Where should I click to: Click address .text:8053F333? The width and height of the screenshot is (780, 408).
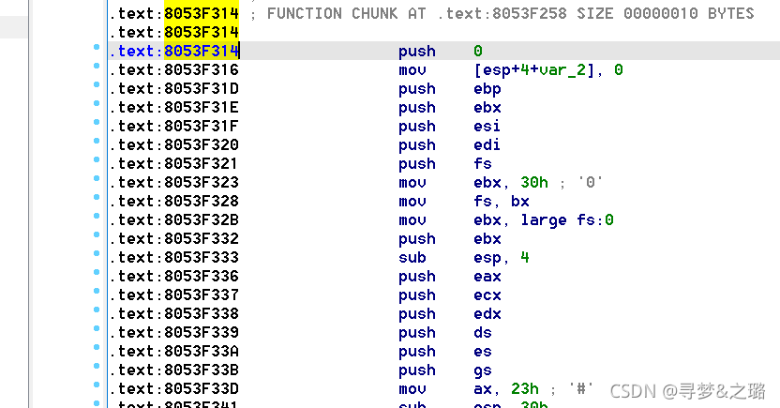174,258
